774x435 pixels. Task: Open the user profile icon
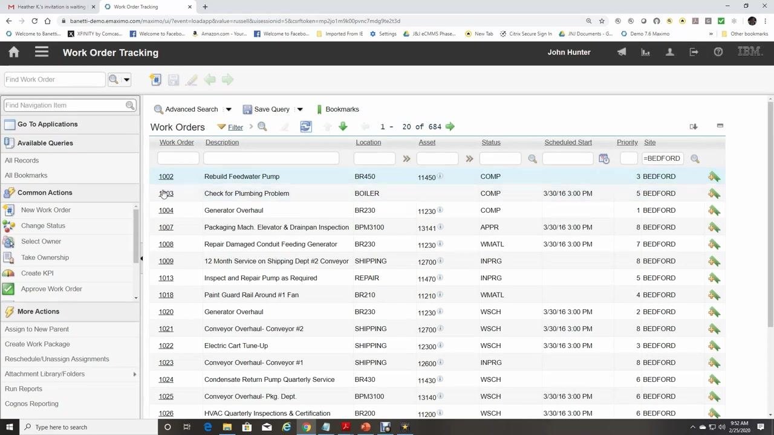670,53
